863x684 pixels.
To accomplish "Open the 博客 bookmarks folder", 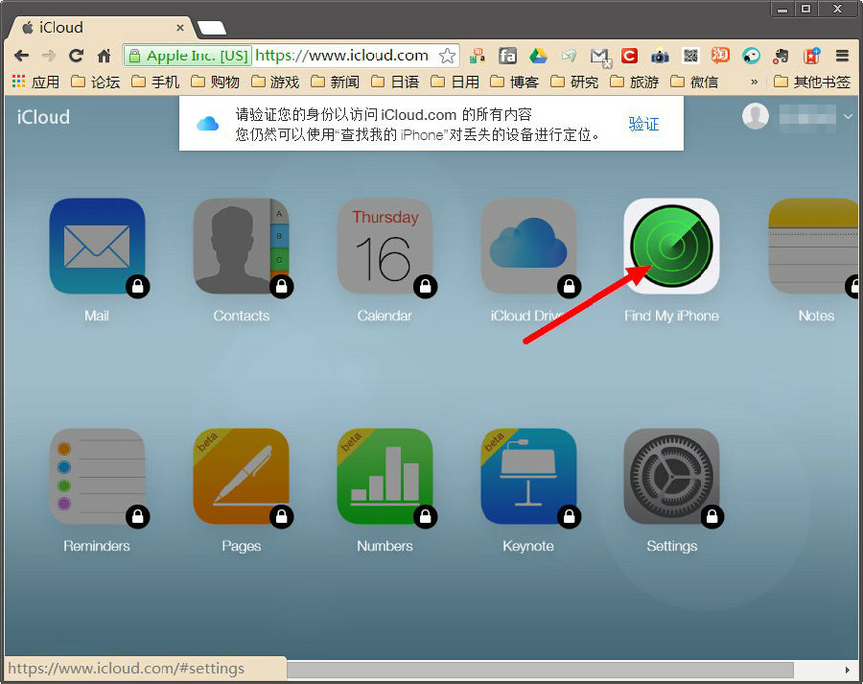I will (x=515, y=83).
